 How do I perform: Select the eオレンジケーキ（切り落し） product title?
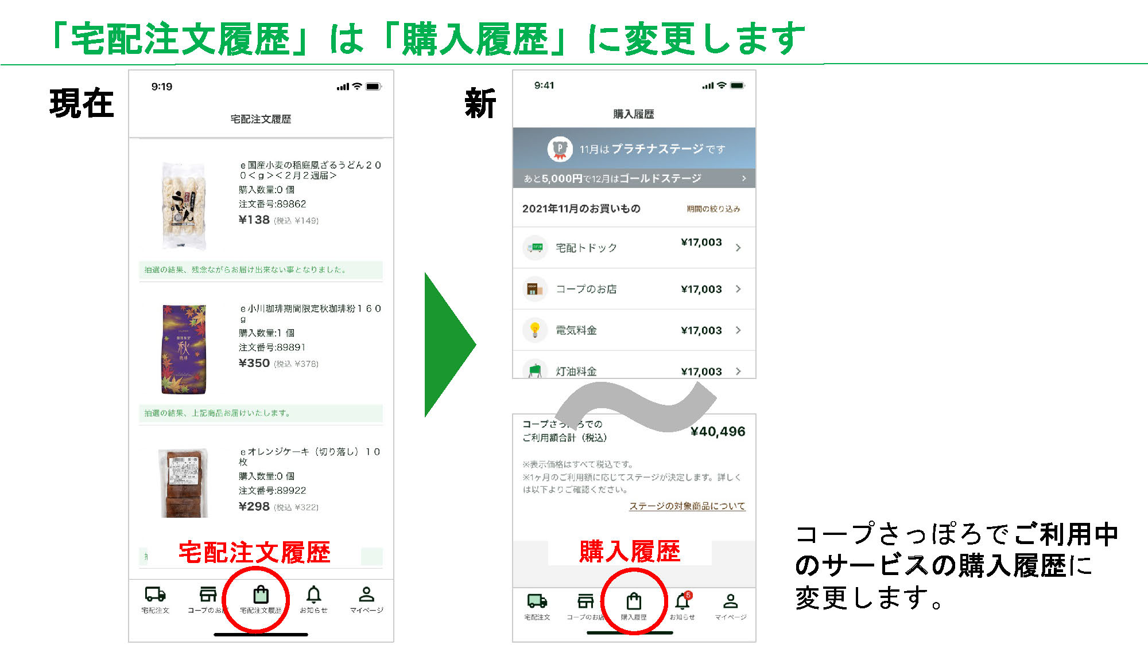tap(310, 456)
